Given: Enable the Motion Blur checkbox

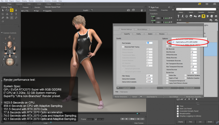Looking at the screenshot, I should click(x=167, y=75).
